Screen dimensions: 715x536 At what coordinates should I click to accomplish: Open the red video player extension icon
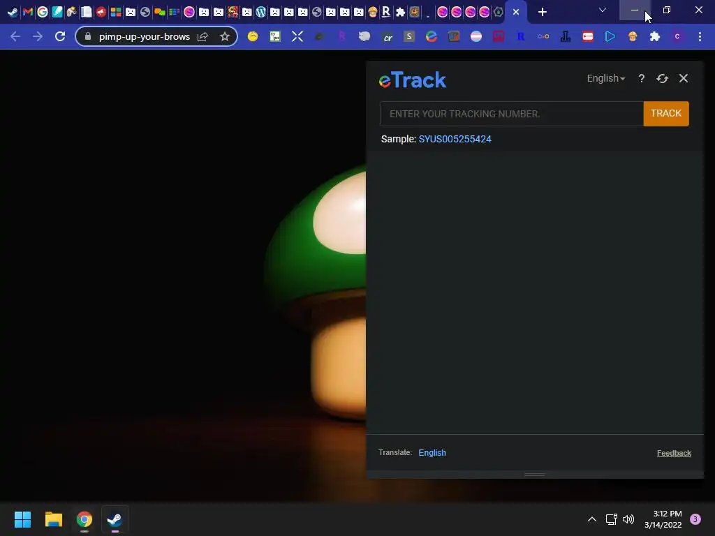(x=588, y=36)
